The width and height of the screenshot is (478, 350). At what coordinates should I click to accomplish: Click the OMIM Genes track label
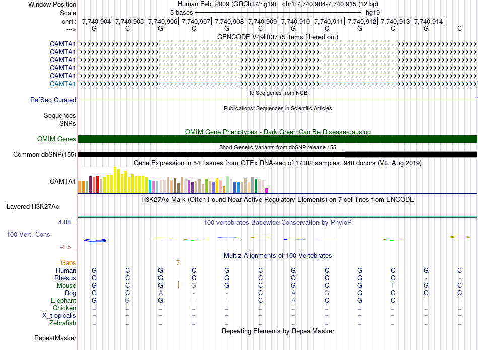pos(56,139)
